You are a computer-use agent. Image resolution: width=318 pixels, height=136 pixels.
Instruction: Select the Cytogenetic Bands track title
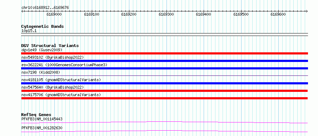click(x=43, y=26)
